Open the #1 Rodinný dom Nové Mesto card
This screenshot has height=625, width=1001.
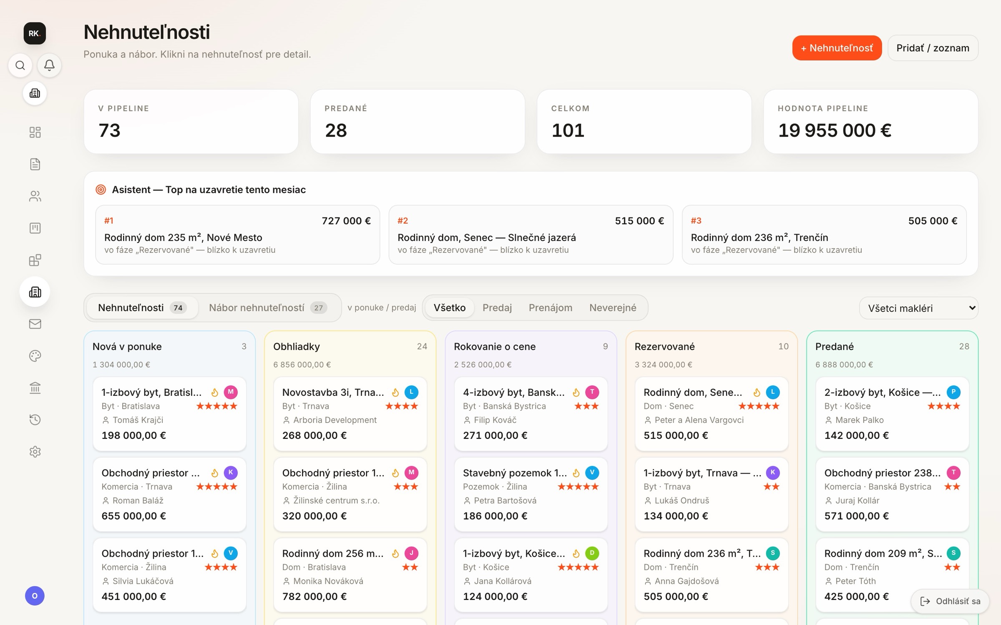(x=237, y=235)
